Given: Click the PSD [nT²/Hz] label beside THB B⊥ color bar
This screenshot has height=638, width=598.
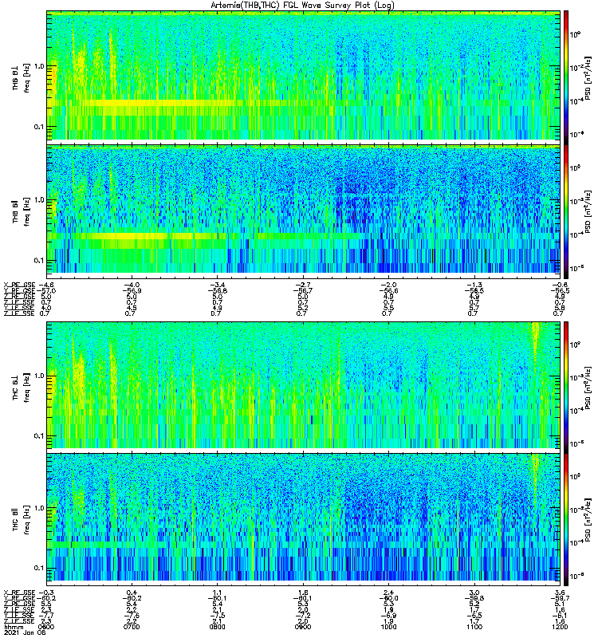Looking at the screenshot, I should [588, 77].
